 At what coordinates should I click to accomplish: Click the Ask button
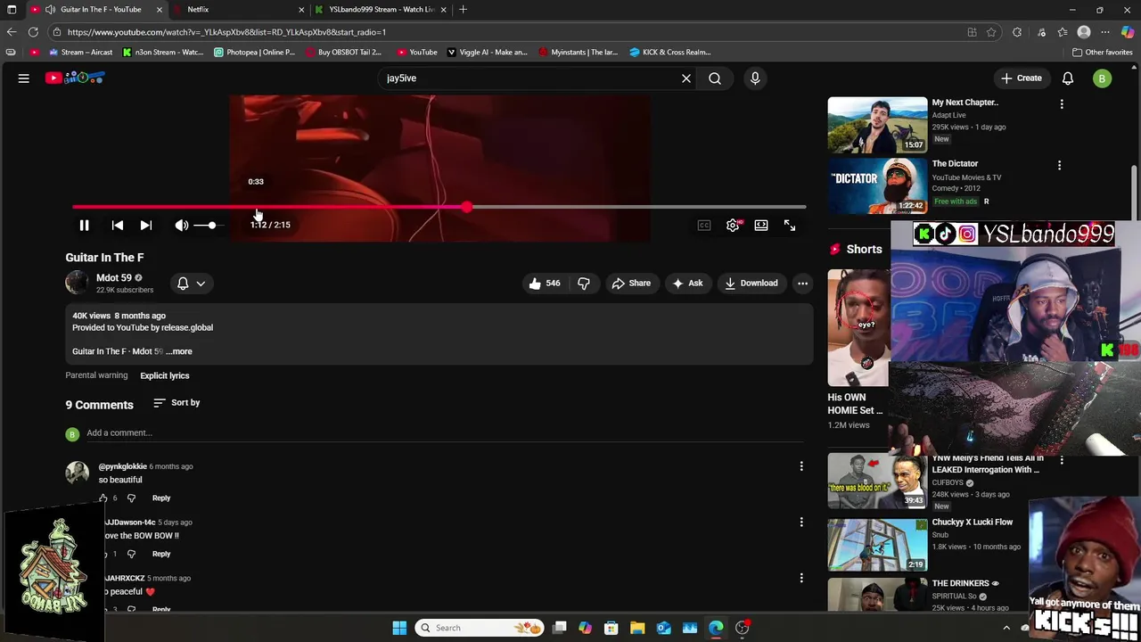687,284
